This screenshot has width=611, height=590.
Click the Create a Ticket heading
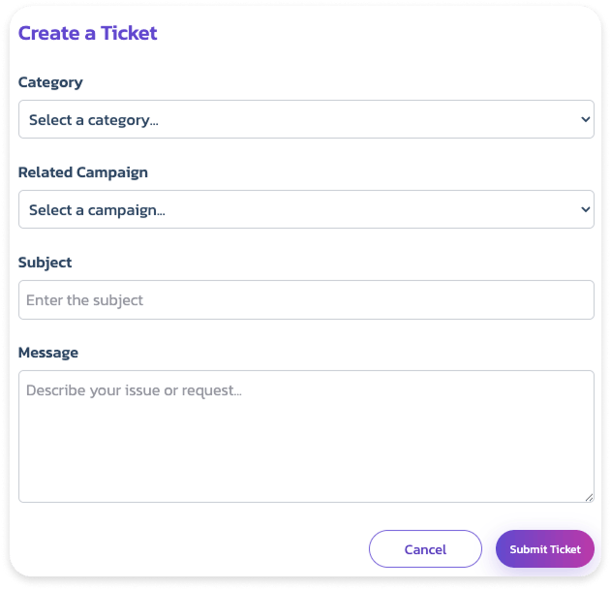87,33
